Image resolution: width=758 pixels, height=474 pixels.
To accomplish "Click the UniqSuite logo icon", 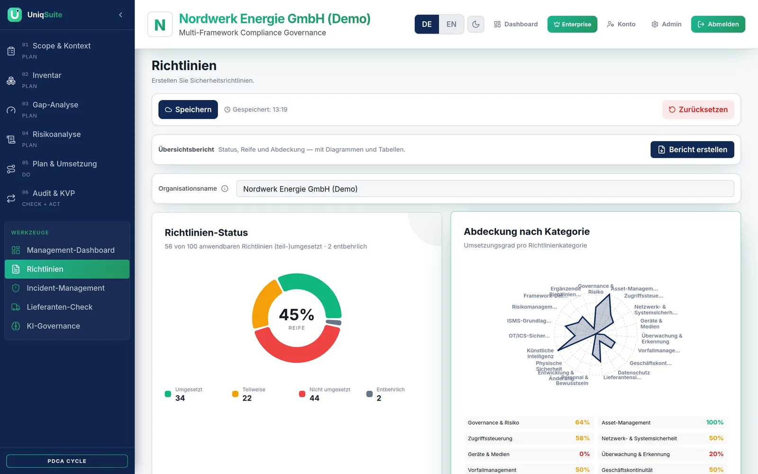I will (x=15, y=15).
